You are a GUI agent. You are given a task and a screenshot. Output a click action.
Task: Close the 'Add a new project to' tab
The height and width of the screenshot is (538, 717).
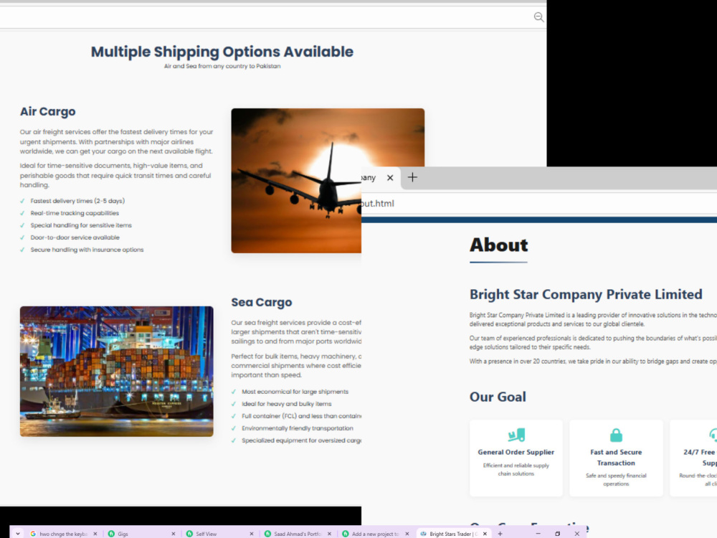407,534
